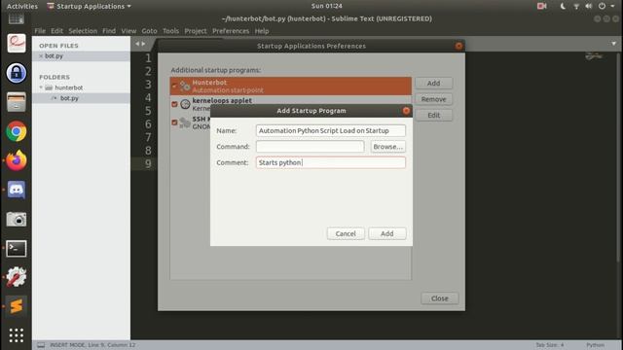
Task: Click Add in the Add Startup Program dialog
Action: point(387,233)
